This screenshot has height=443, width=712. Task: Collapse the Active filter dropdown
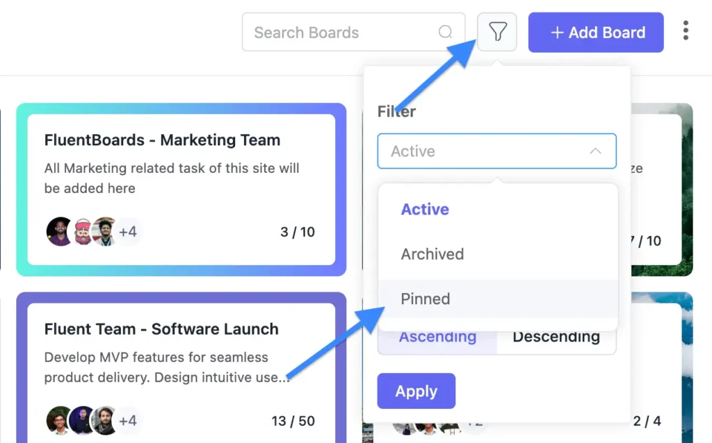coord(496,151)
